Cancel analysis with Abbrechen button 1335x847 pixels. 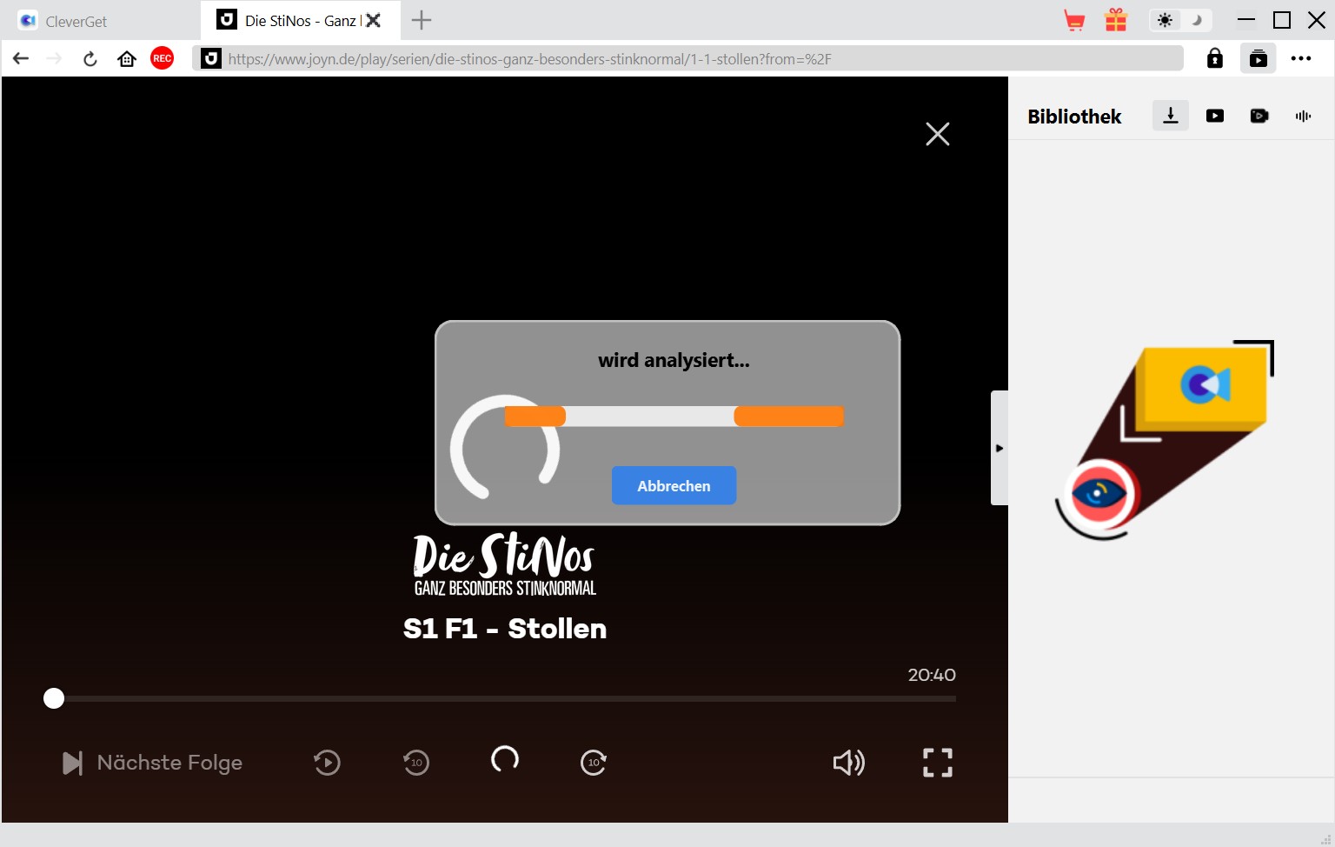[x=674, y=485]
